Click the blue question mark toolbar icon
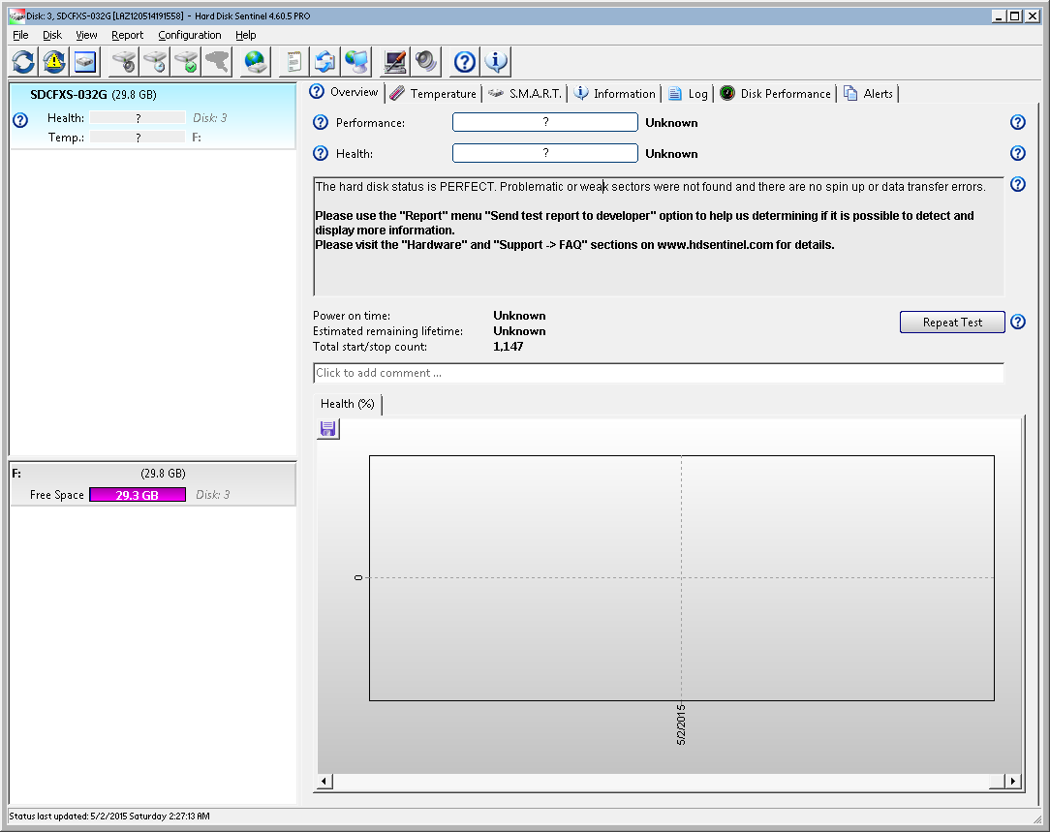Screen dimensions: 1050x832 (465, 63)
